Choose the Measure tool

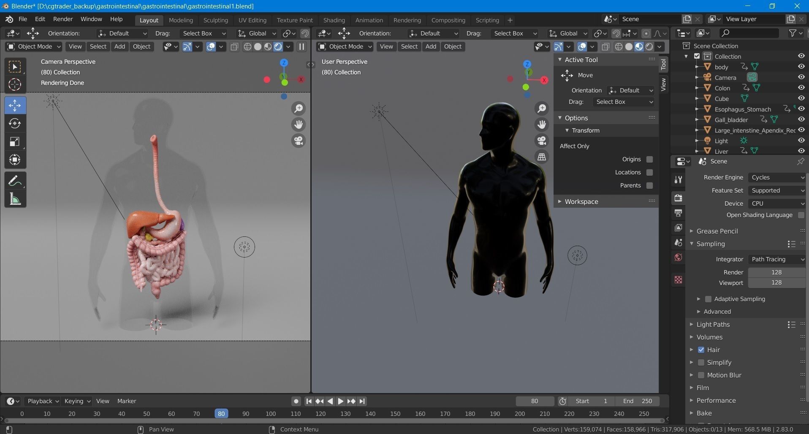(x=15, y=199)
